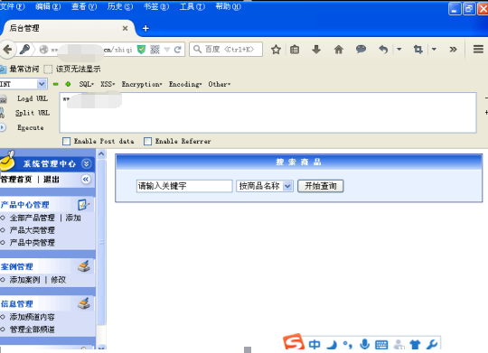Go to the home page icon
The width and height of the screenshot is (488, 353).
338,49
